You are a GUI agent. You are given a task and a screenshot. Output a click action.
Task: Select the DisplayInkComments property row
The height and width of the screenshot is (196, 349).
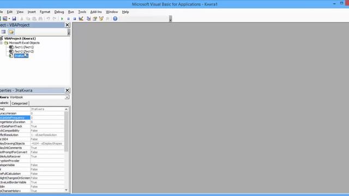(x=32, y=148)
